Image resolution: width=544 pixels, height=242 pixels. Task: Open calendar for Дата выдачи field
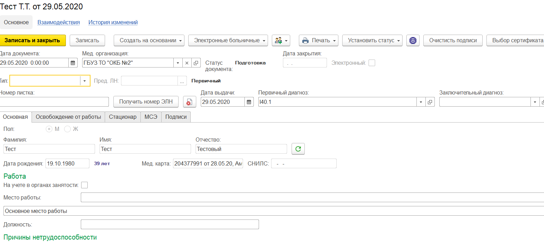(x=249, y=102)
